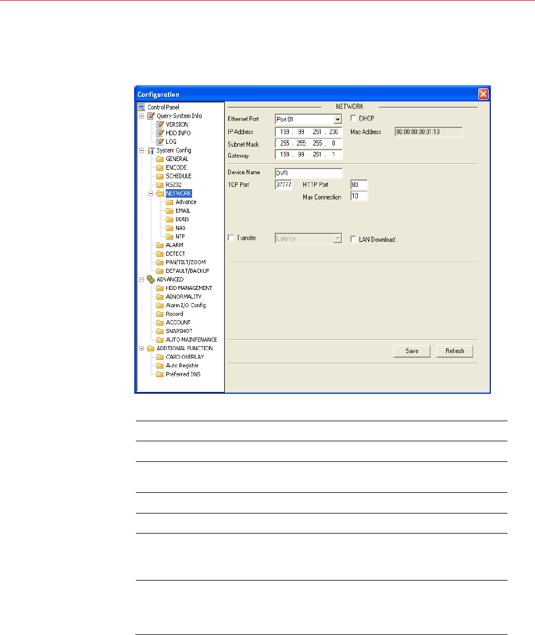Click the ENCODE folder icon
The image size is (535, 635).
(x=160, y=167)
